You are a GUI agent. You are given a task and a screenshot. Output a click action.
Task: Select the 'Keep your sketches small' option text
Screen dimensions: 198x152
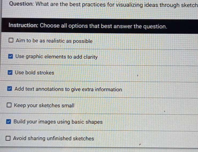(x=44, y=106)
